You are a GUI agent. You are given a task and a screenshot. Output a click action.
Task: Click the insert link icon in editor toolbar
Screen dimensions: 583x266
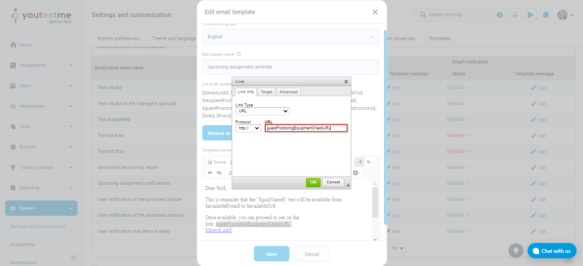210,173
